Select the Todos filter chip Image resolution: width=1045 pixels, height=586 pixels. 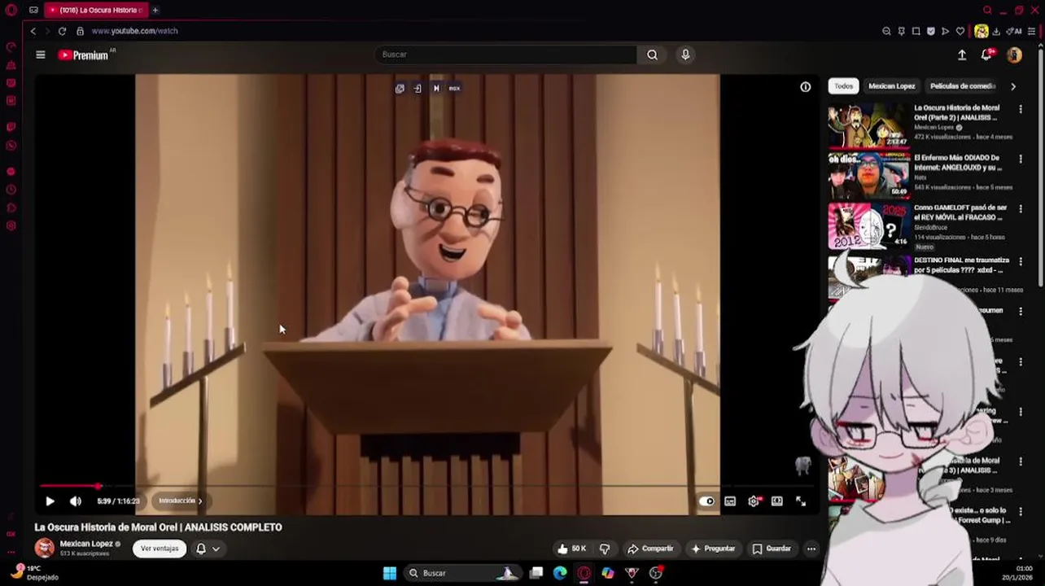[843, 86]
